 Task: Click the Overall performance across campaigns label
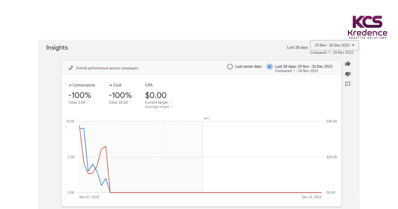(x=107, y=68)
